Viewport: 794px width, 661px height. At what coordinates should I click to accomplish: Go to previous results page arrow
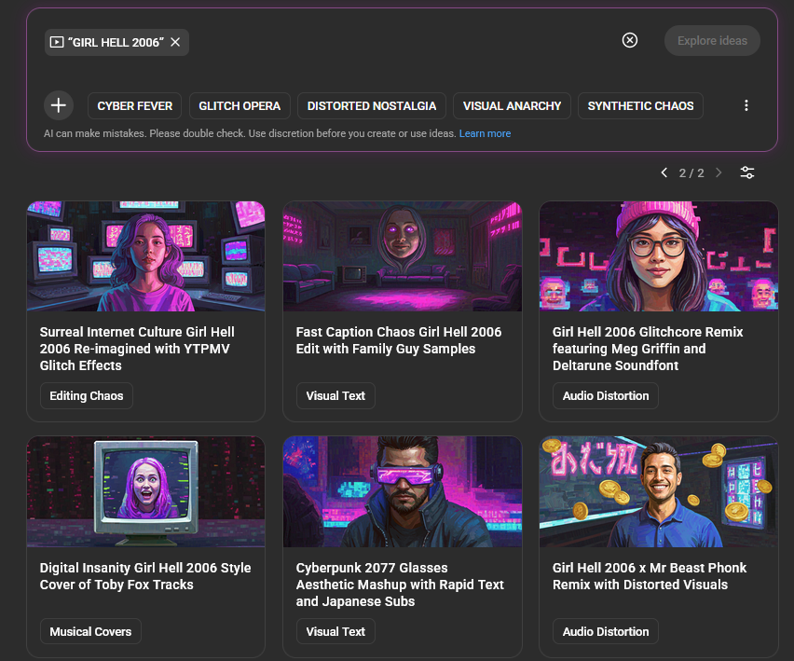coord(664,172)
